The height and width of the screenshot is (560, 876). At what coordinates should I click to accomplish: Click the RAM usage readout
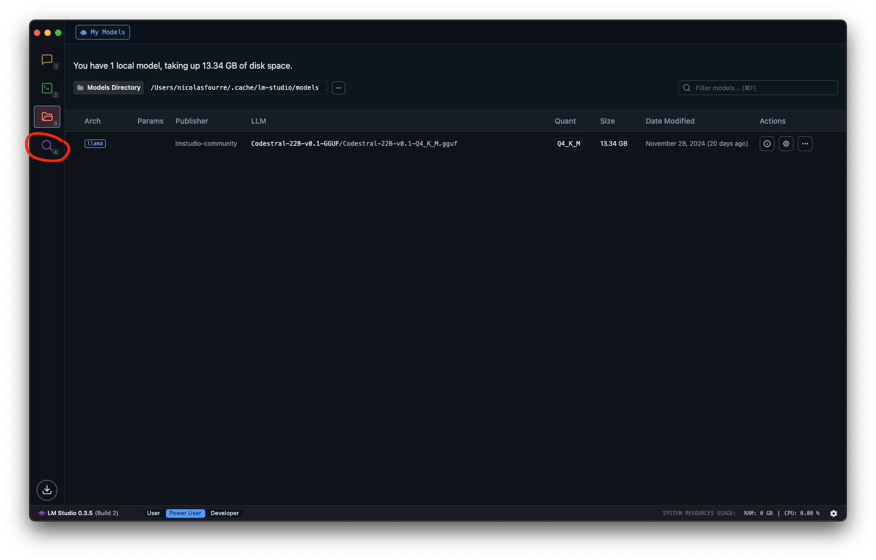[758, 514]
